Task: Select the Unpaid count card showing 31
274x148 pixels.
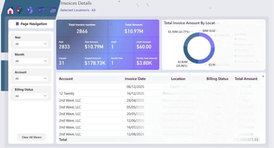Action: (x=69, y=61)
